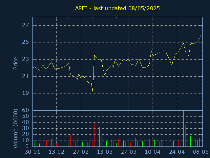Click the date label 10-04
Viewport: 210px width, 158px height.
(153, 152)
